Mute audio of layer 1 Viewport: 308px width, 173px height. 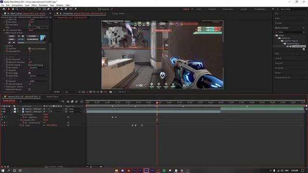pos(4,109)
